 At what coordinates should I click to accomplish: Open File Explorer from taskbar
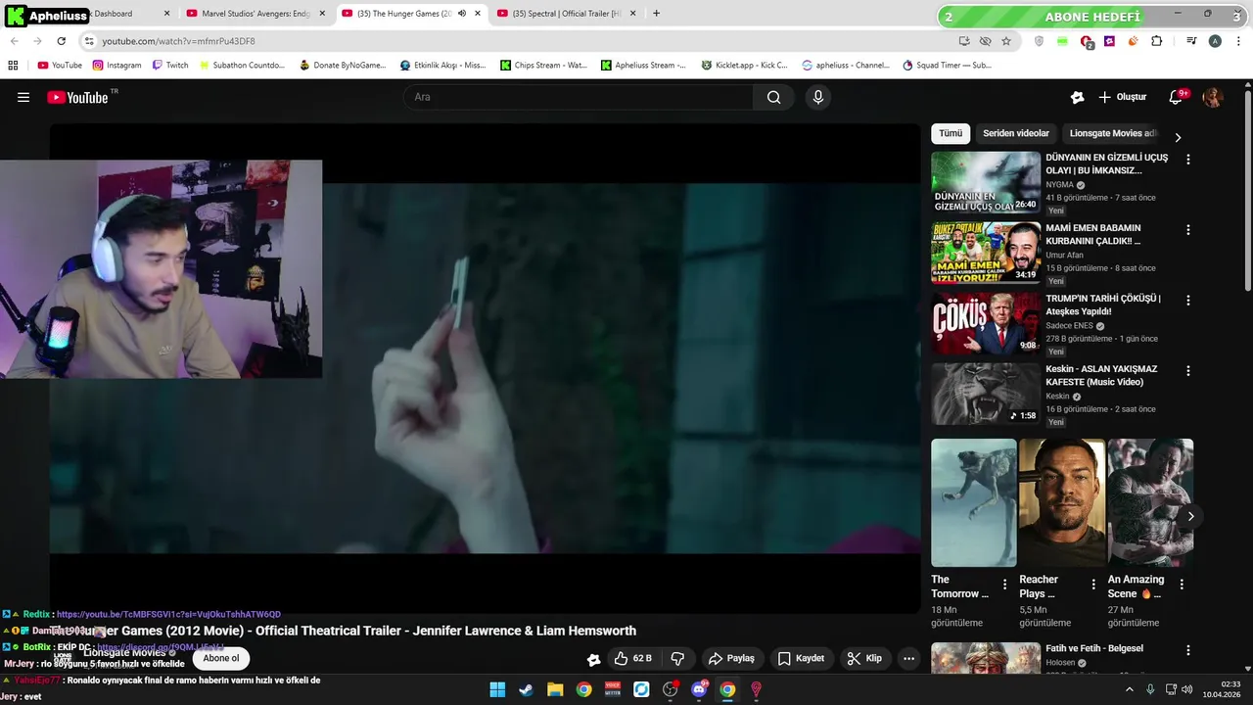pyautogui.click(x=555, y=689)
